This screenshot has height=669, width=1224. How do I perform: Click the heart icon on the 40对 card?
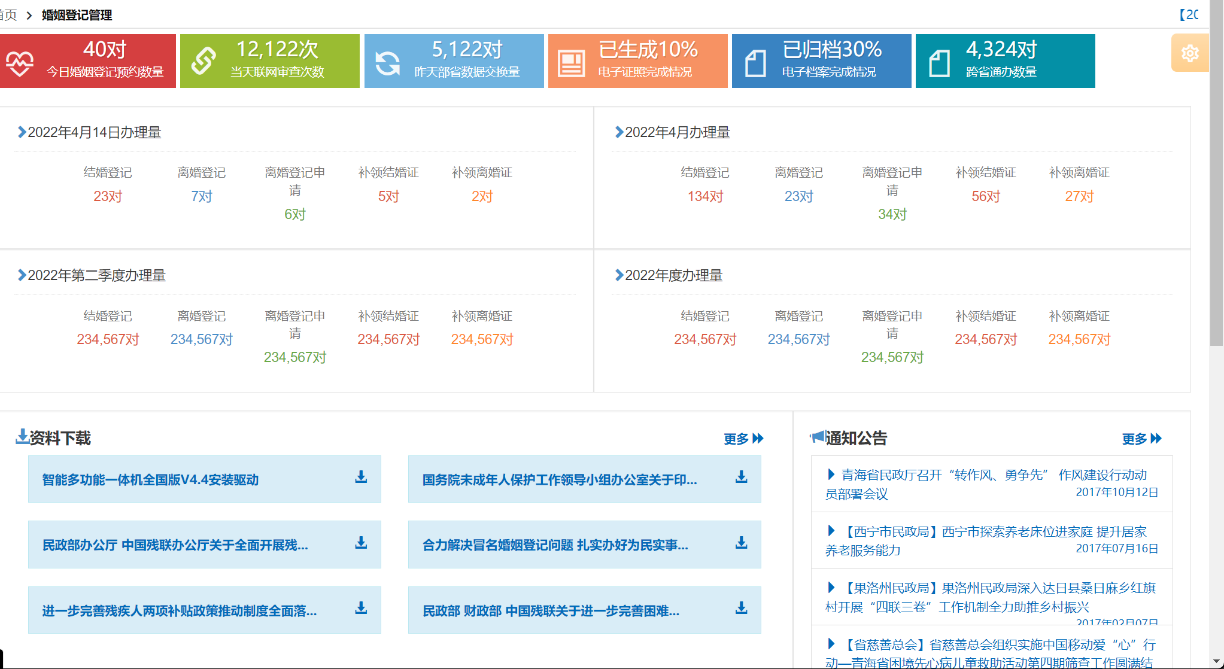pyautogui.click(x=20, y=63)
